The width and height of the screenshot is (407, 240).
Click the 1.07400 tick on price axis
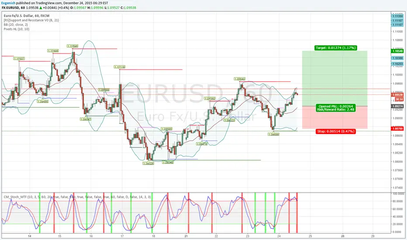[x=398, y=188]
